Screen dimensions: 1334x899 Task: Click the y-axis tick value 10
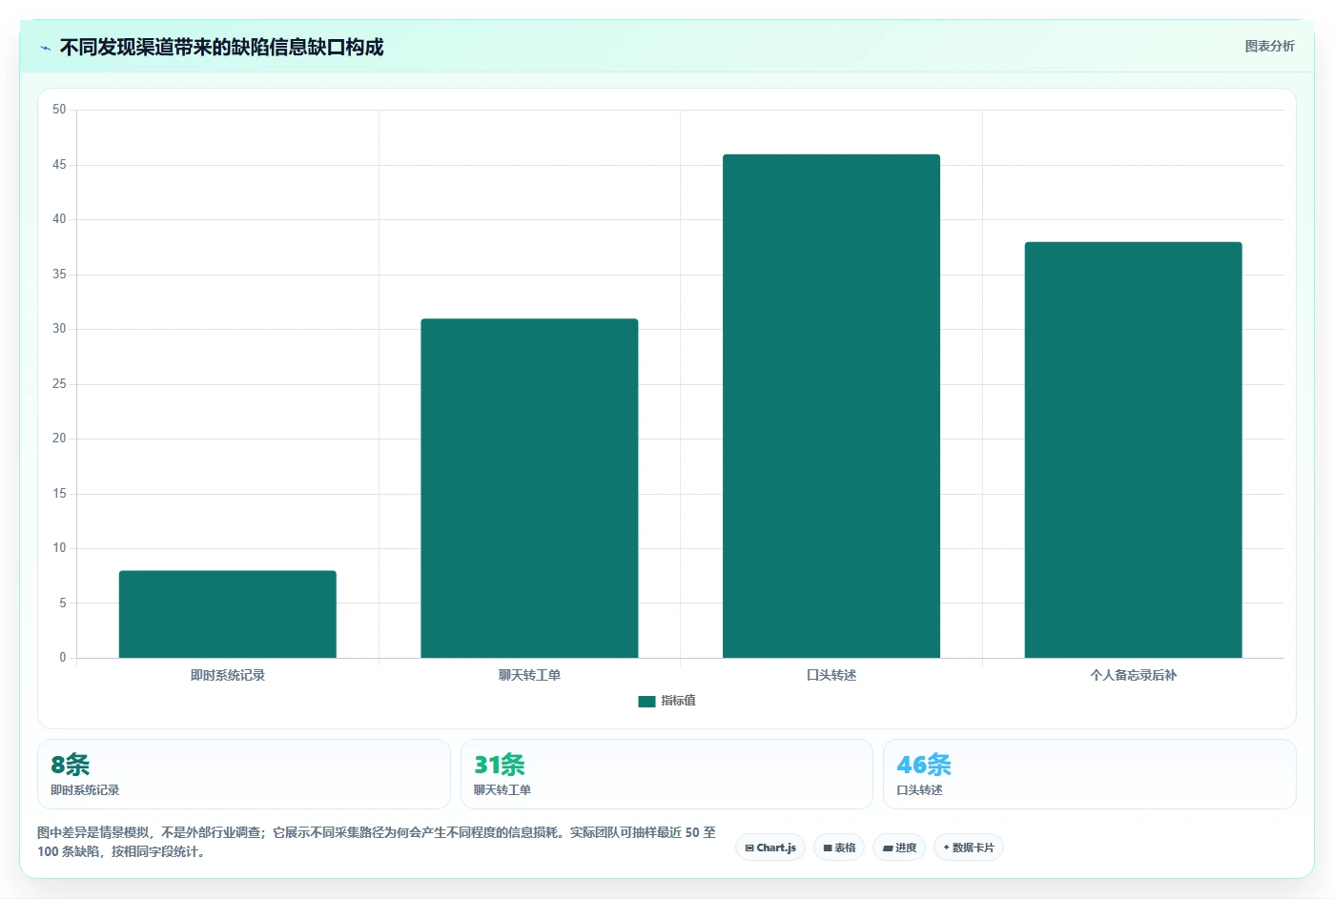pos(59,548)
